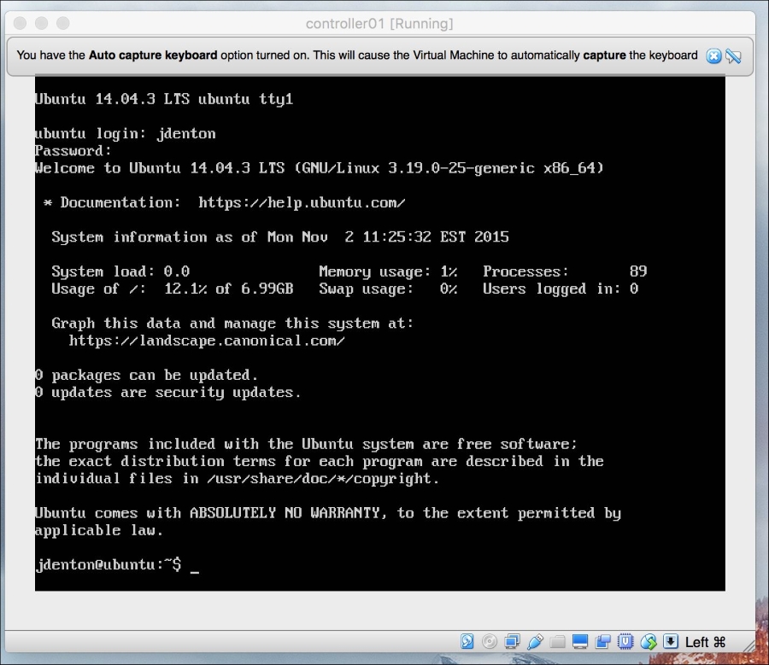Click the 'Users logged in: 0' entry
This screenshot has height=665, width=769.
point(561,289)
